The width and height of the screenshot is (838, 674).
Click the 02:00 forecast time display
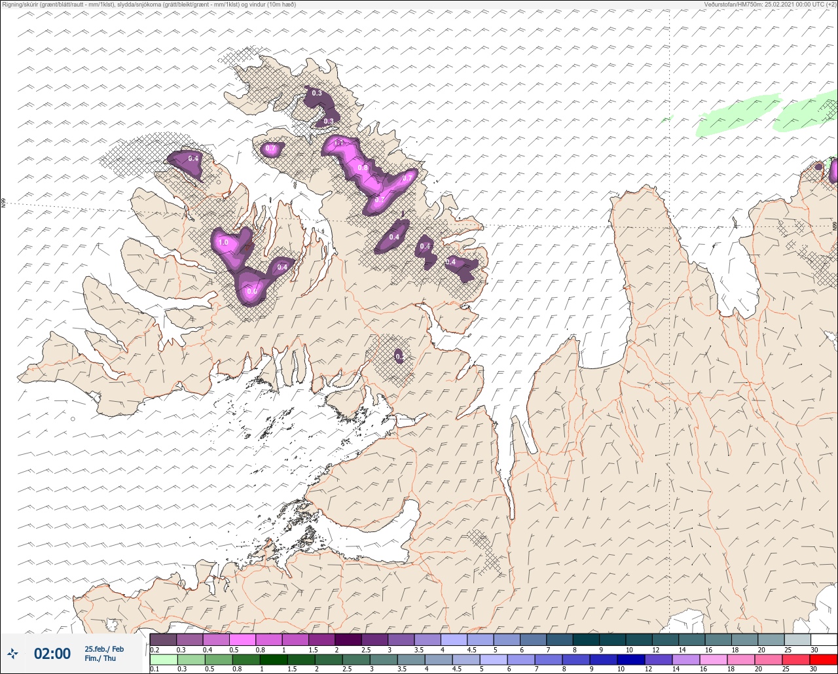pyautogui.click(x=52, y=653)
